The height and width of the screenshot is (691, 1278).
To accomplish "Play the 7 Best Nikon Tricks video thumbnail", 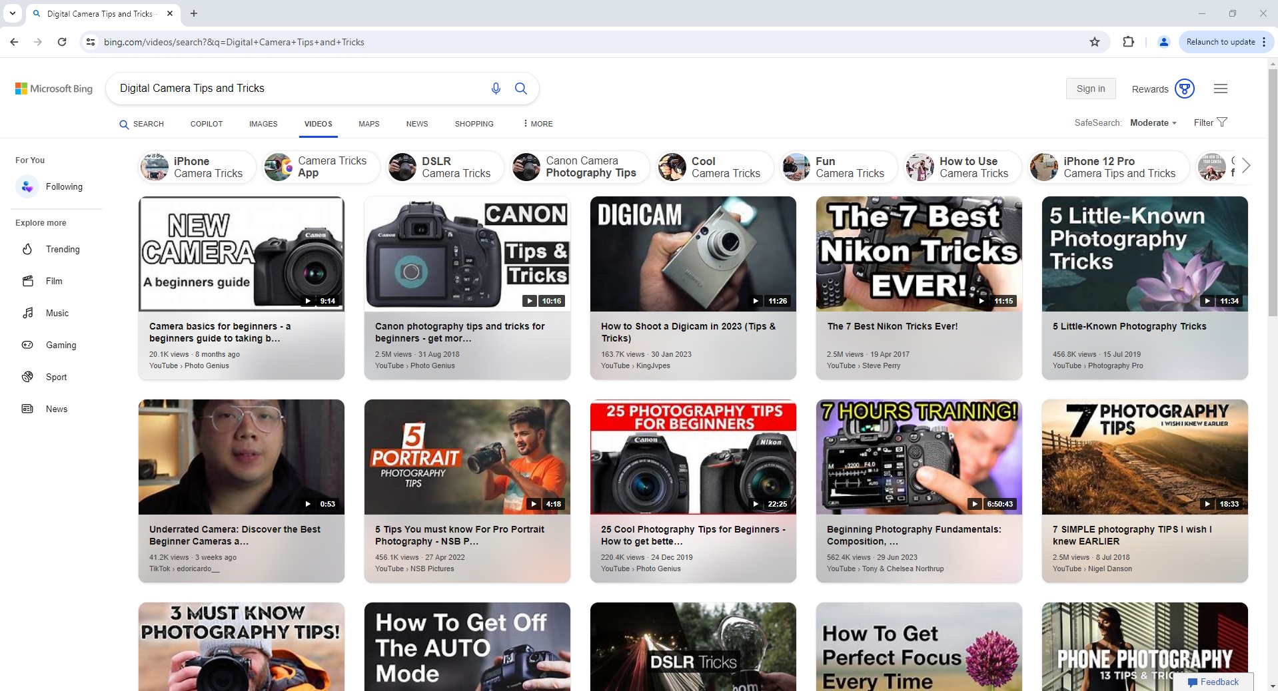I will pyautogui.click(x=918, y=253).
